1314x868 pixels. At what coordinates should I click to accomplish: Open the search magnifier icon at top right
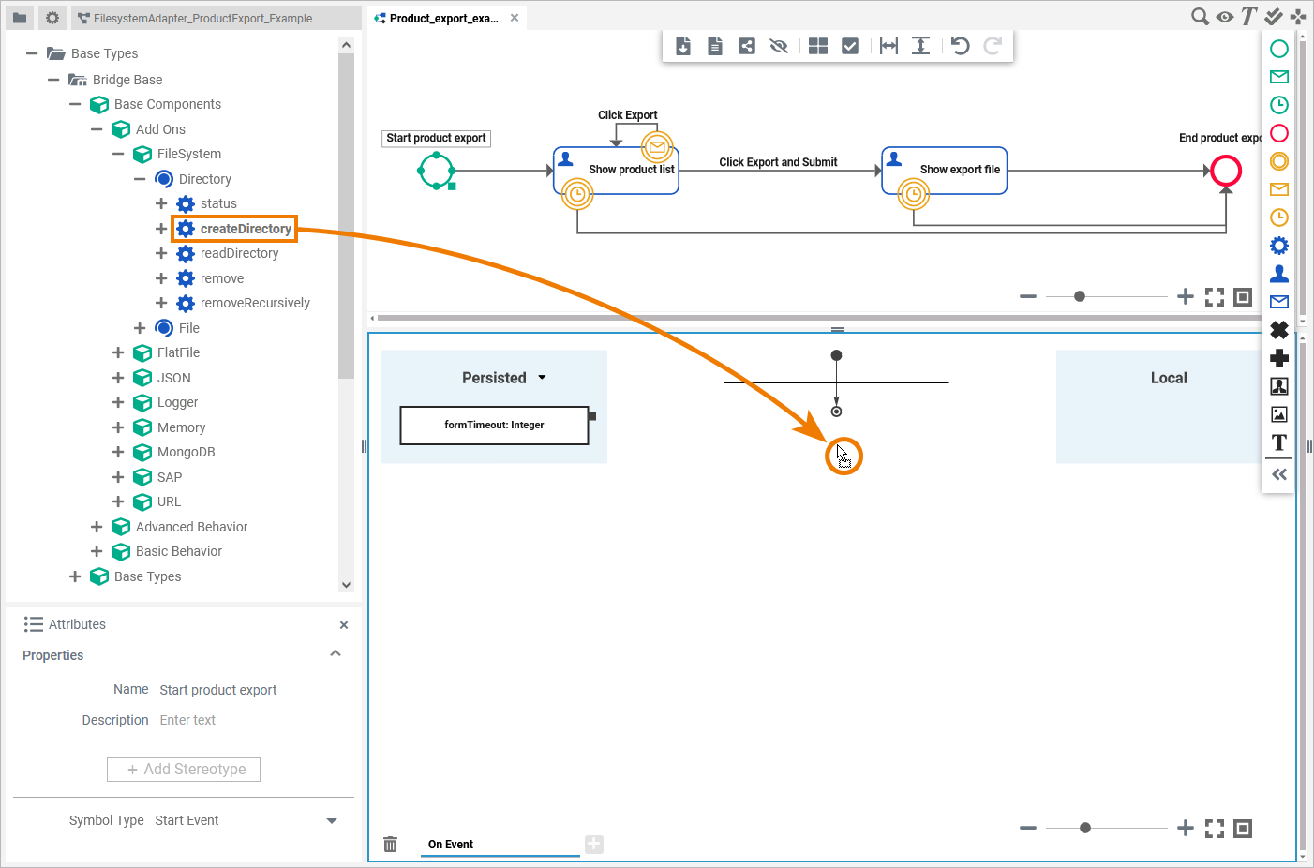(x=1200, y=17)
